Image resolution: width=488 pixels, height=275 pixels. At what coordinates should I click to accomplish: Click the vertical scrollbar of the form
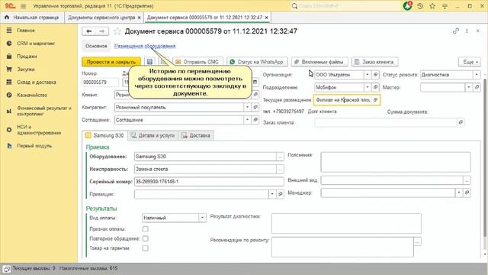pos(485,157)
